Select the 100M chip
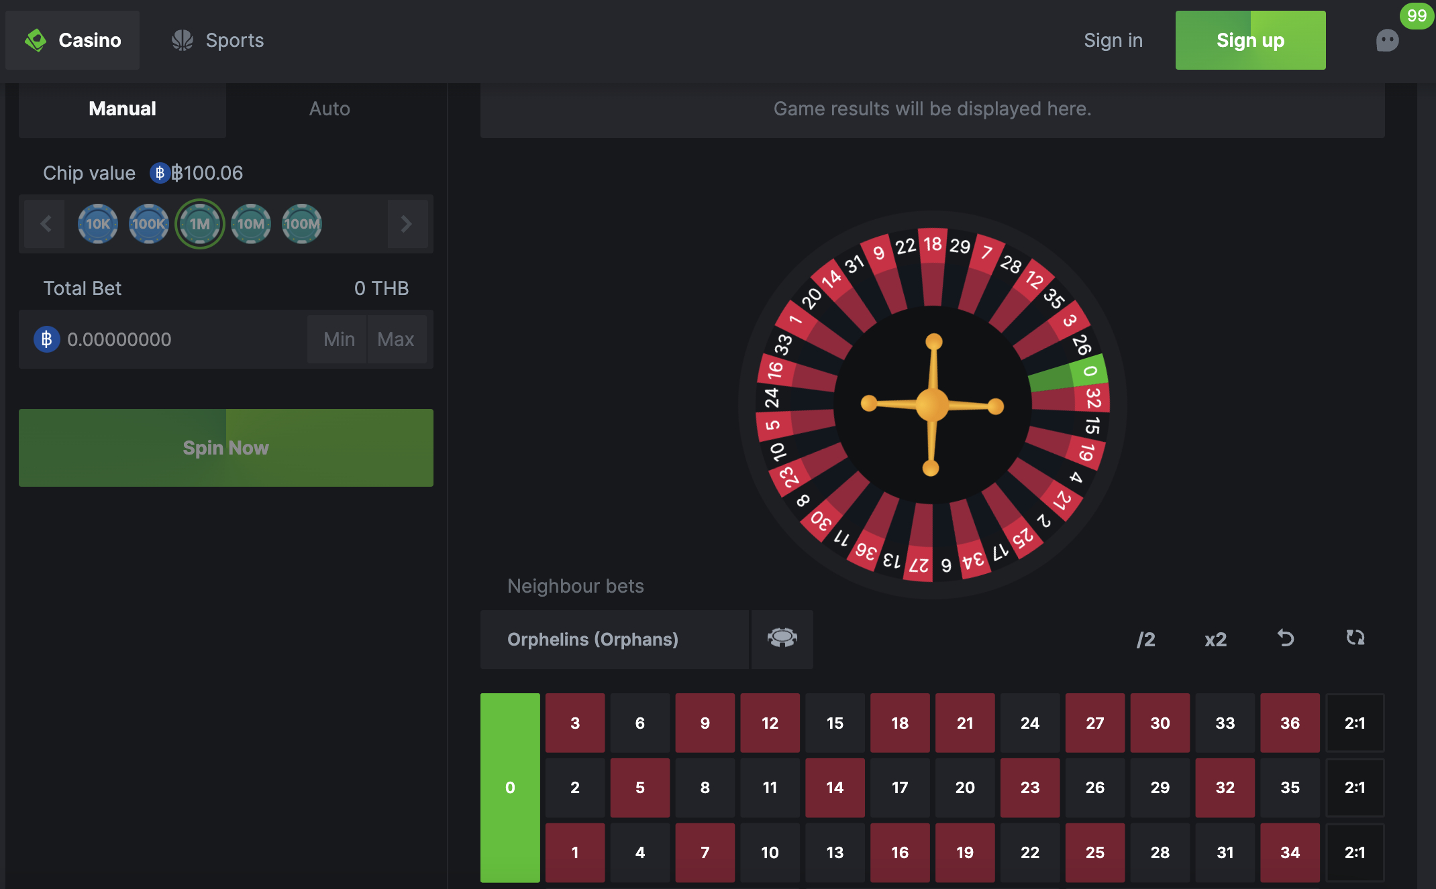Viewport: 1436px width, 889px height. tap(302, 224)
